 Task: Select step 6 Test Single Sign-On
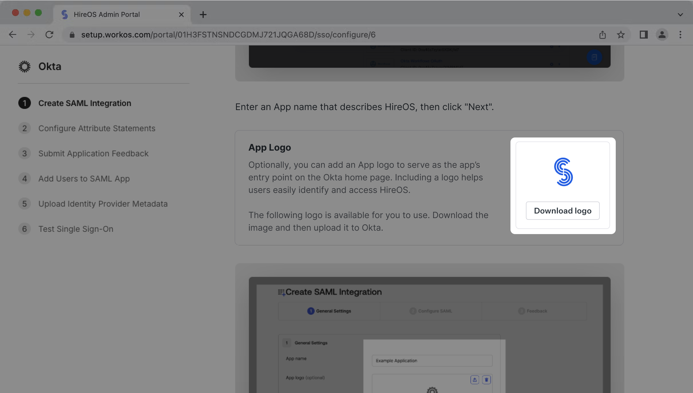click(x=76, y=229)
